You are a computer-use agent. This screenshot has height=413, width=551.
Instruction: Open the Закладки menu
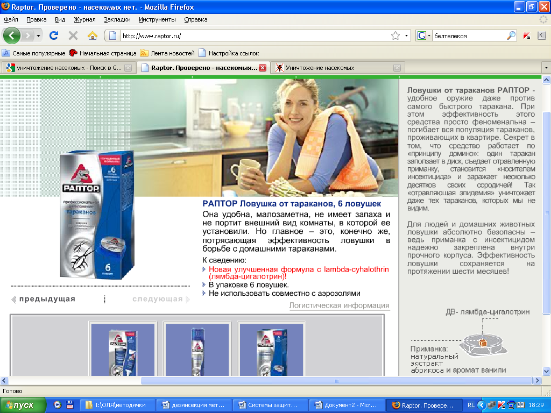pyautogui.click(x=117, y=20)
